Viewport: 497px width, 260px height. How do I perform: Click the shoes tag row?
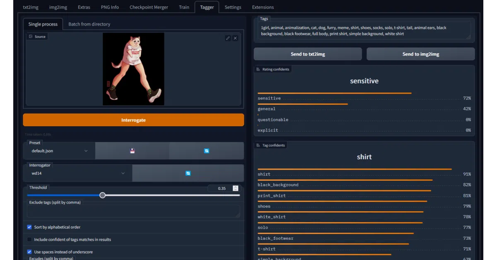coord(364,204)
